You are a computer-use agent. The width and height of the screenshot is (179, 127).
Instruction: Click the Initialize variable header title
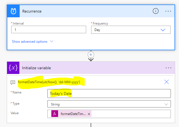(x=36, y=68)
